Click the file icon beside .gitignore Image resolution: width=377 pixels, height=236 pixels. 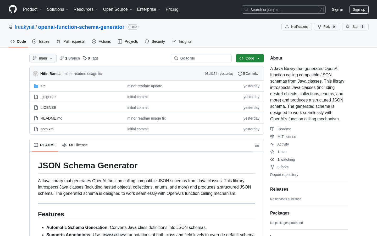[36, 97]
